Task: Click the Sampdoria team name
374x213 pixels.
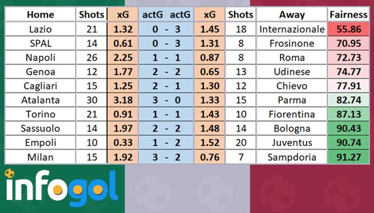Action: click(x=292, y=157)
